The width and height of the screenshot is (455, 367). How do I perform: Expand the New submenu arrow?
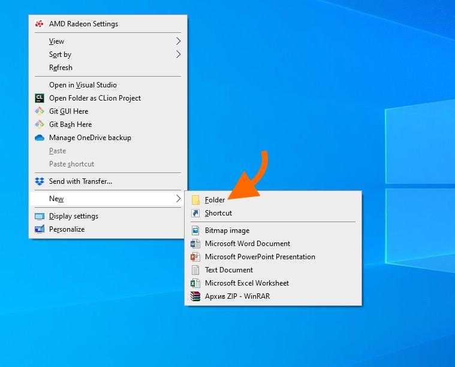pos(178,199)
